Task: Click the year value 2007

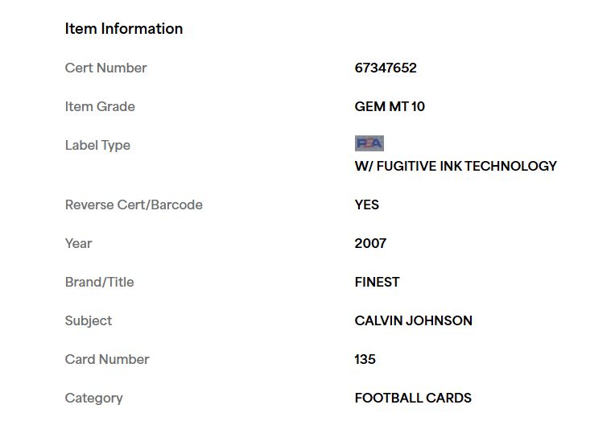Action: click(370, 244)
